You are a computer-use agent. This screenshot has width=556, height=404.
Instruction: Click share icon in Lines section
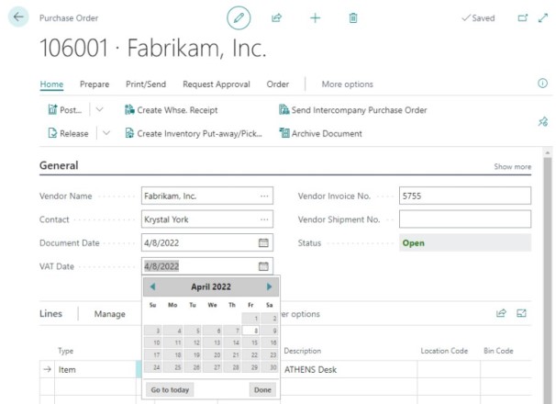501,313
